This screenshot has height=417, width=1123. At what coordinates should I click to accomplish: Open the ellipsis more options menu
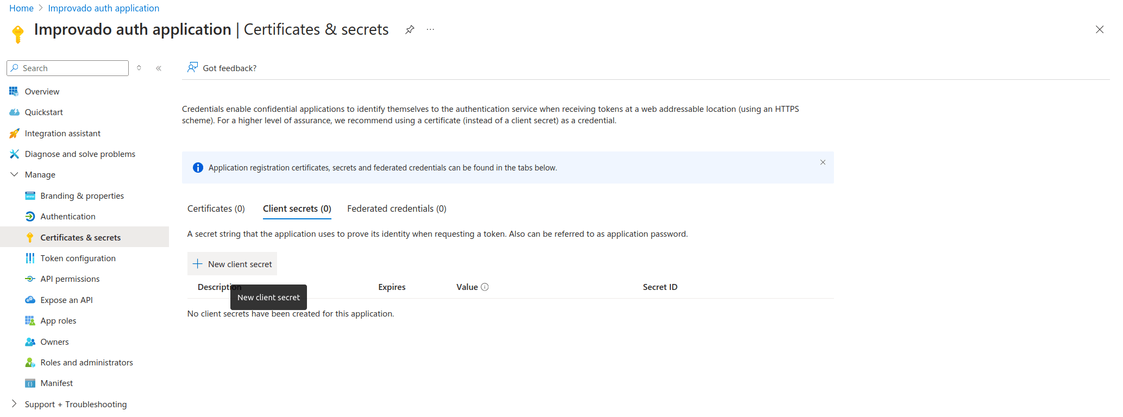pyautogui.click(x=430, y=30)
